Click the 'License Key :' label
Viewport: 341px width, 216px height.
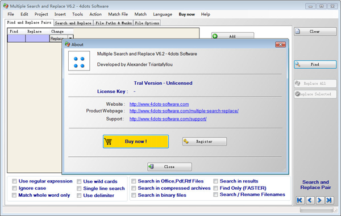tap(113, 92)
